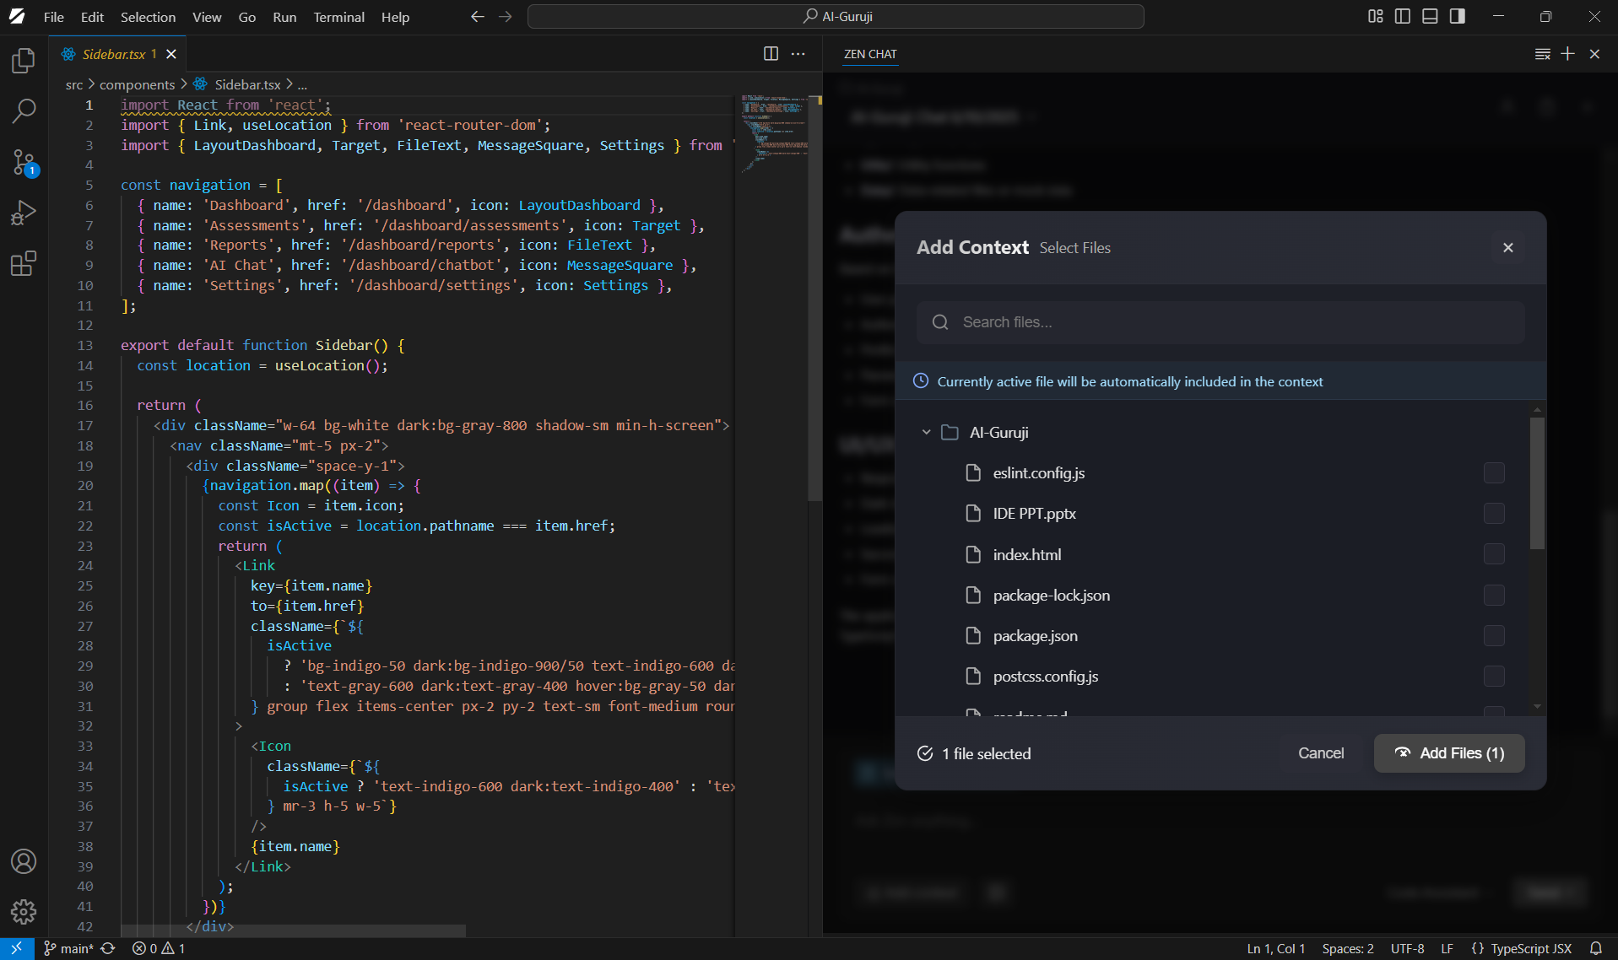Open the Selection menu

[x=148, y=17]
